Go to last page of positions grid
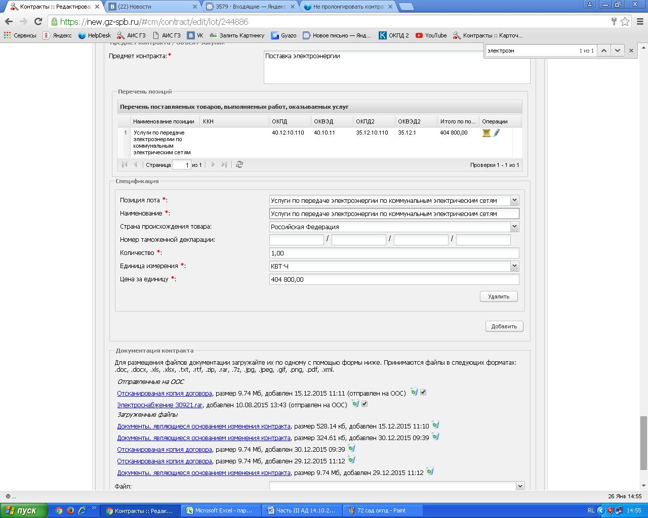This screenshot has width=648, height=518. click(x=224, y=164)
